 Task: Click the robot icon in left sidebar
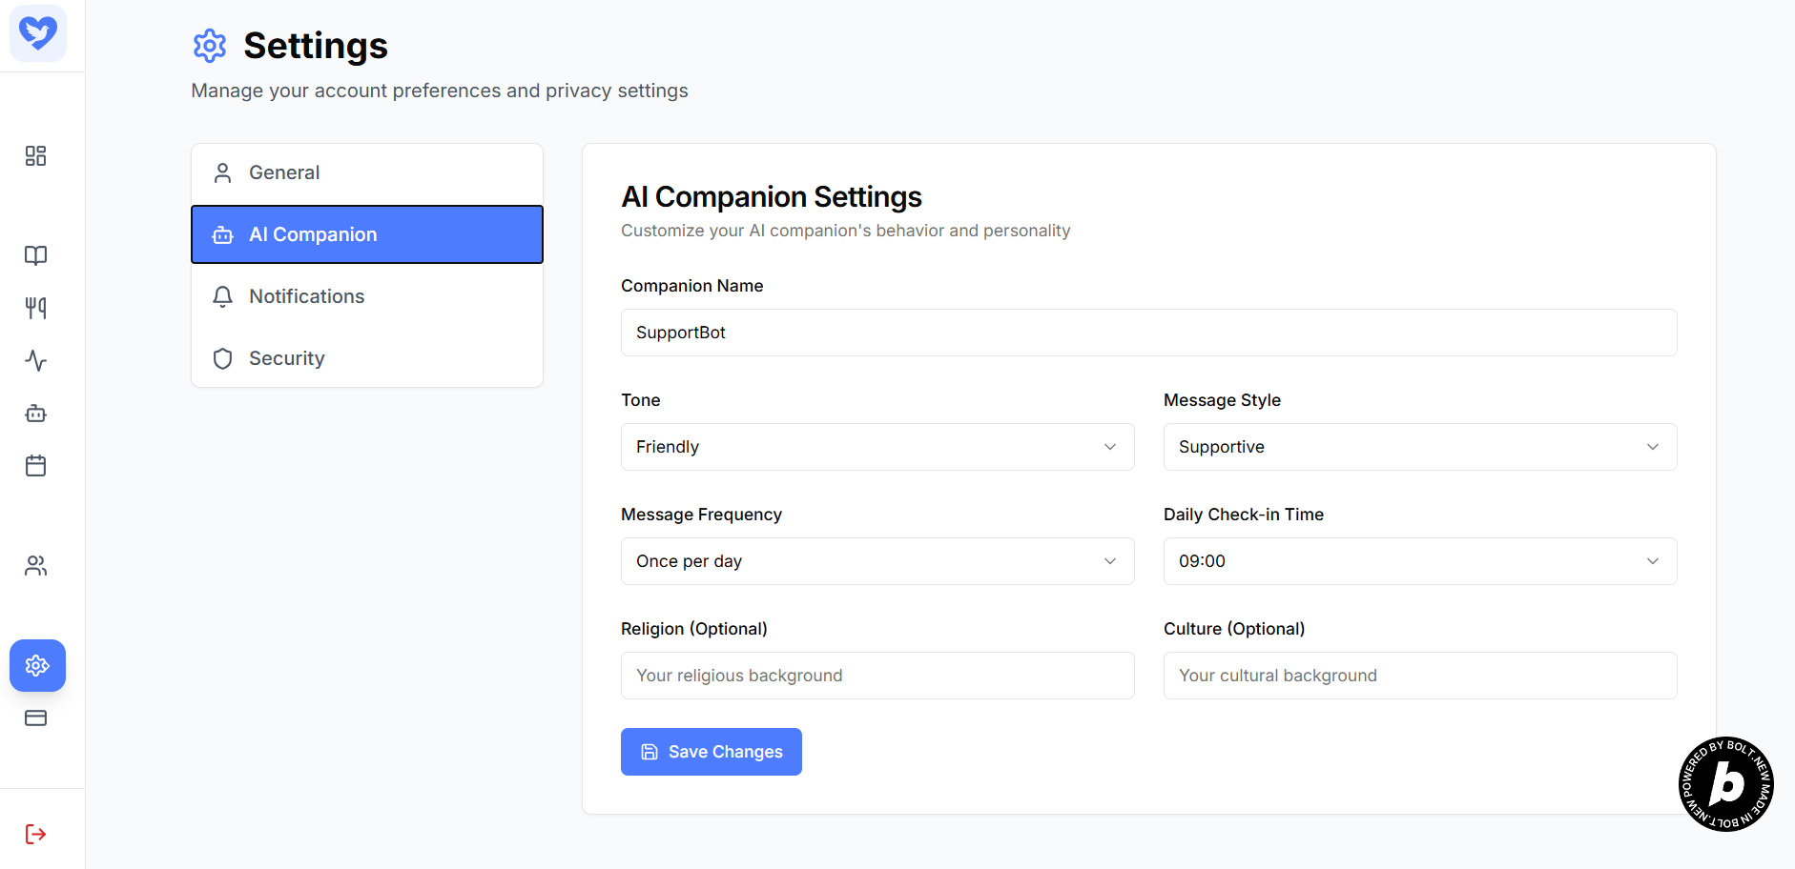pyautogui.click(x=36, y=414)
